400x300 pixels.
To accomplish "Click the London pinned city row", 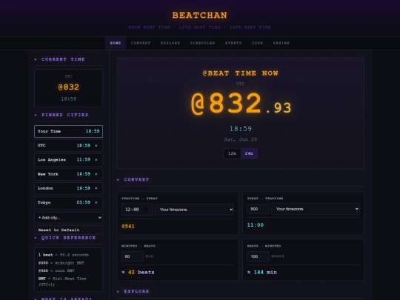I will click(x=69, y=188).
